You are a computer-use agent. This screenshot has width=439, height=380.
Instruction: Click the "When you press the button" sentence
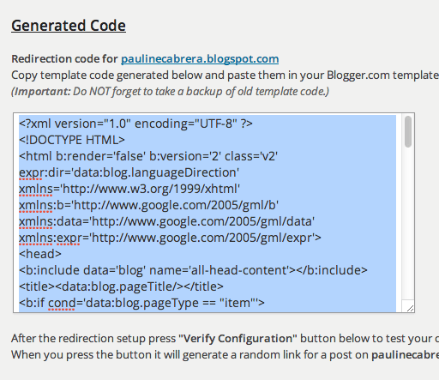coord(225,355)
